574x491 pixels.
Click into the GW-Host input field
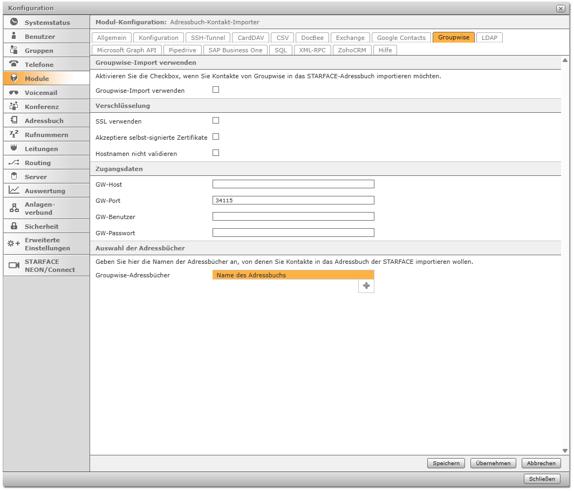pos(293,185)
